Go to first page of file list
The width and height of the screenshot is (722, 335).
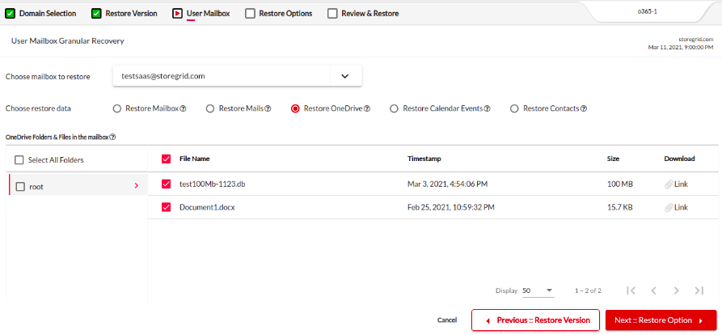pyautogui.click(x=631, y=290)
